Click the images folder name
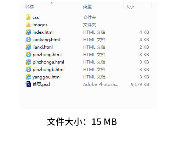 (40, 25)
